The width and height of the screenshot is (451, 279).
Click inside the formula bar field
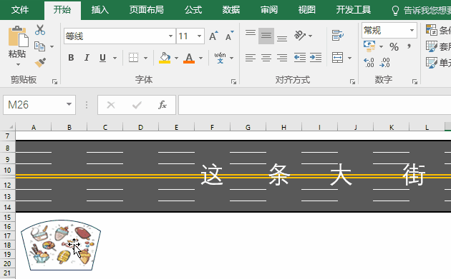tap(315, 105)
